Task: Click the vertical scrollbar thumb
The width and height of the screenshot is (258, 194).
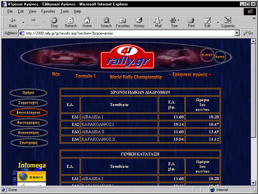Action: coord(253,91)
